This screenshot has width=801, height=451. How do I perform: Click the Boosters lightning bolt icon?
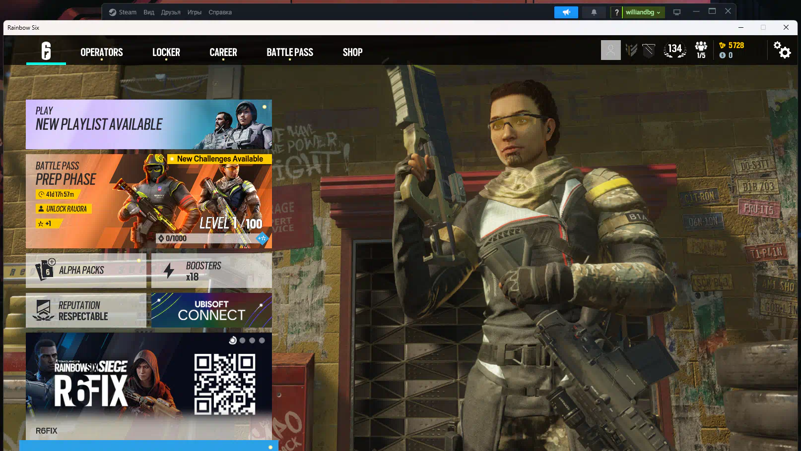(169, 271)
